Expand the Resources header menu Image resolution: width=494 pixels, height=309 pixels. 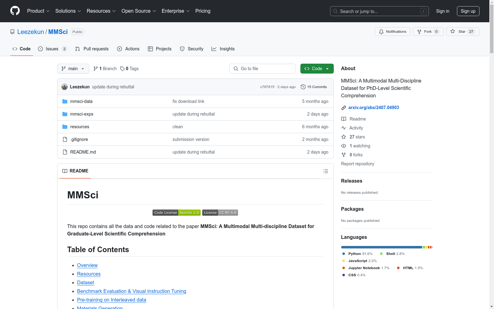101,11
